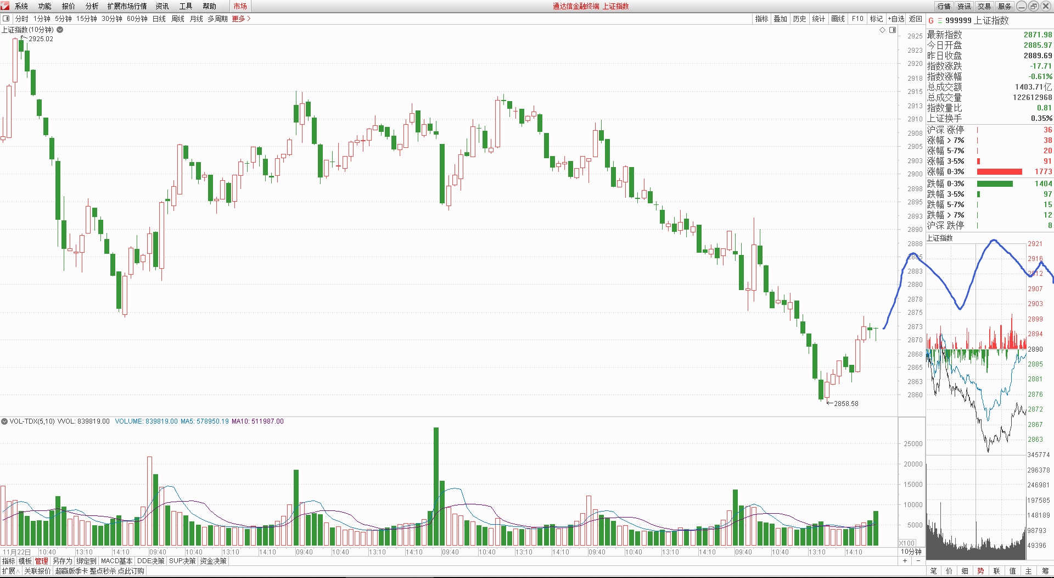Zoom in chart with plus button

905,561
